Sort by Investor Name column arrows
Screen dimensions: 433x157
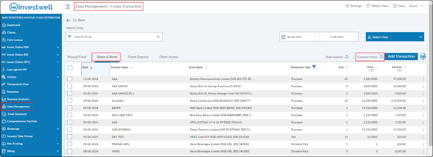[x=131, y=67]
